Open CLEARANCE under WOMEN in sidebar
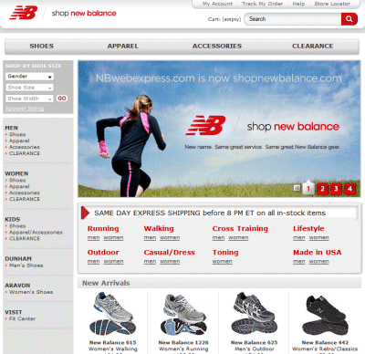Image resolution: width=365 pixels, height=354 pixels. 25,199
